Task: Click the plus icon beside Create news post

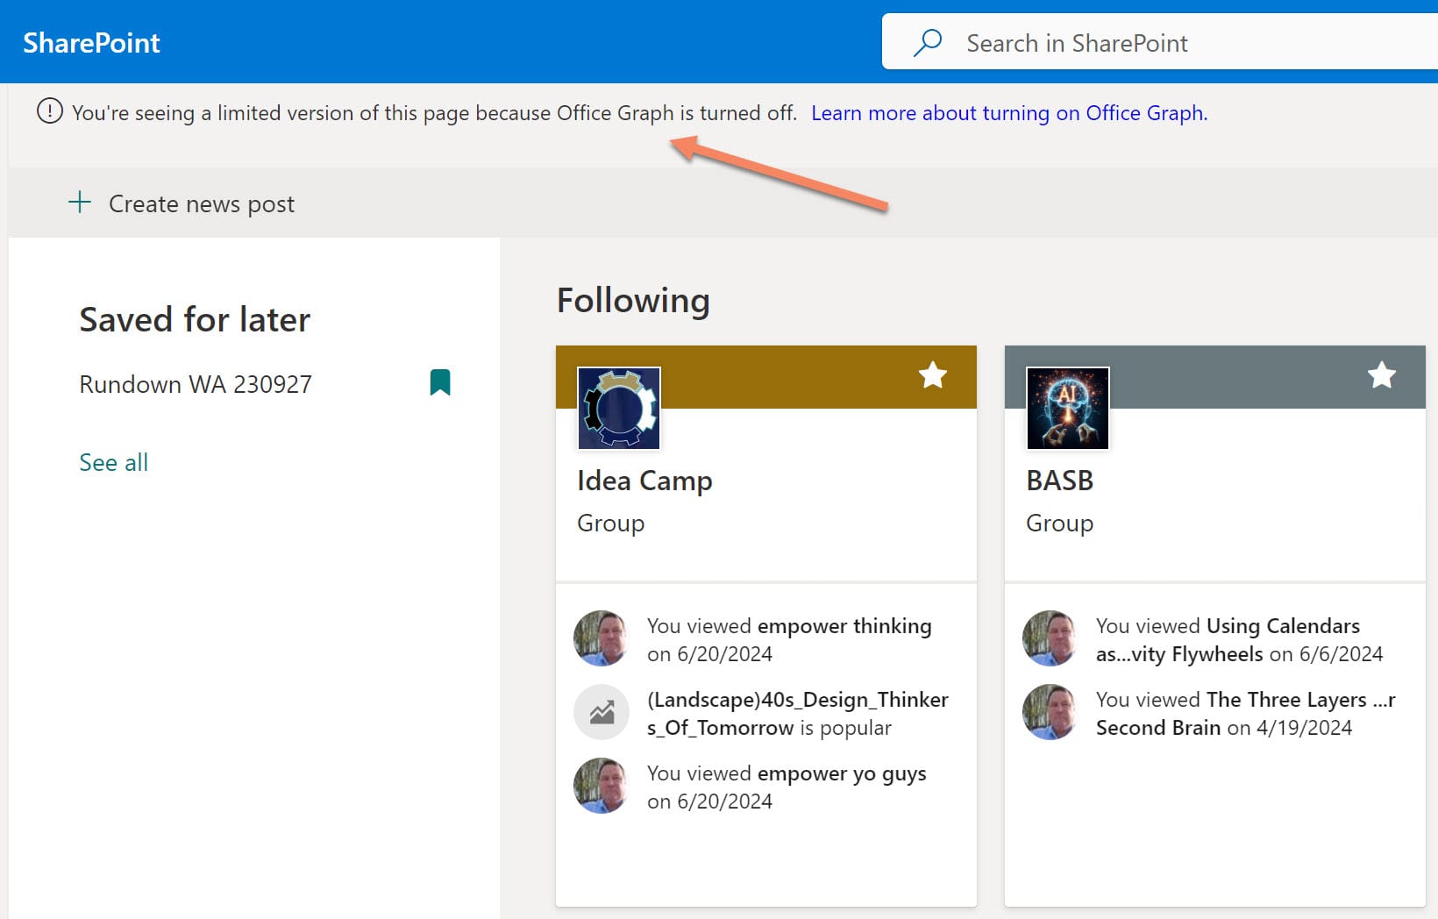Action: click(80, 203)
